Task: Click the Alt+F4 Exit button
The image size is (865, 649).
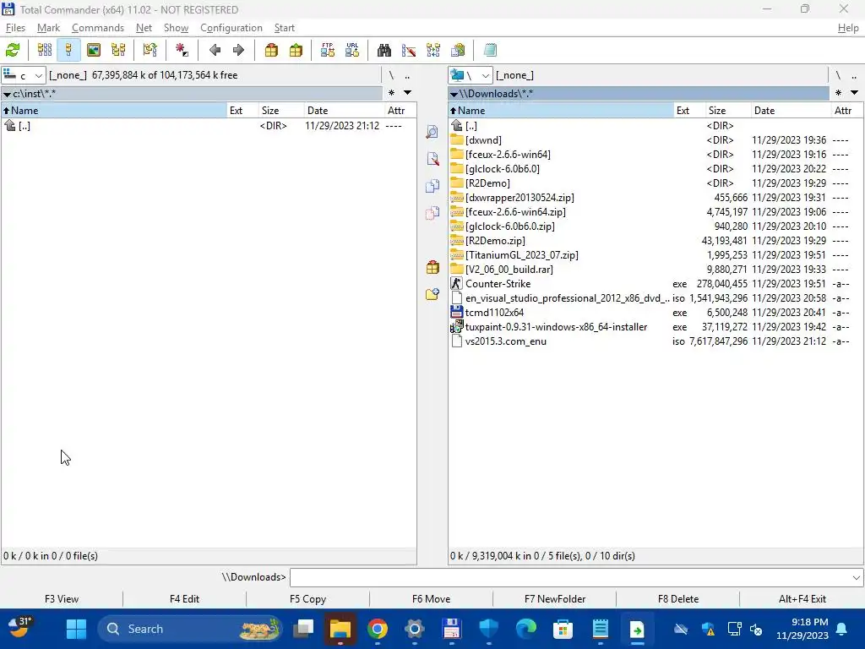Action: coord(802,599)
